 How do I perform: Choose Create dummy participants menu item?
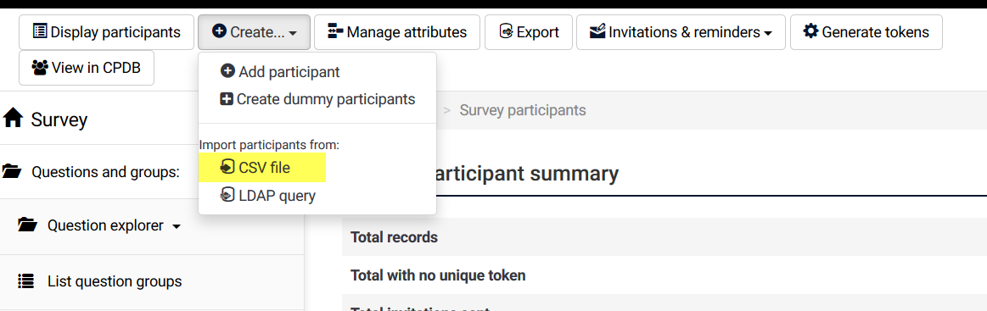(x=317, y=98)
